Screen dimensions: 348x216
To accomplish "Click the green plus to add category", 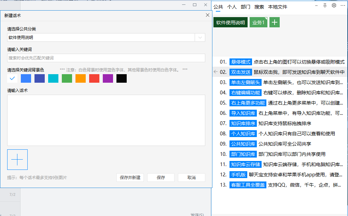I will [275, 22].
